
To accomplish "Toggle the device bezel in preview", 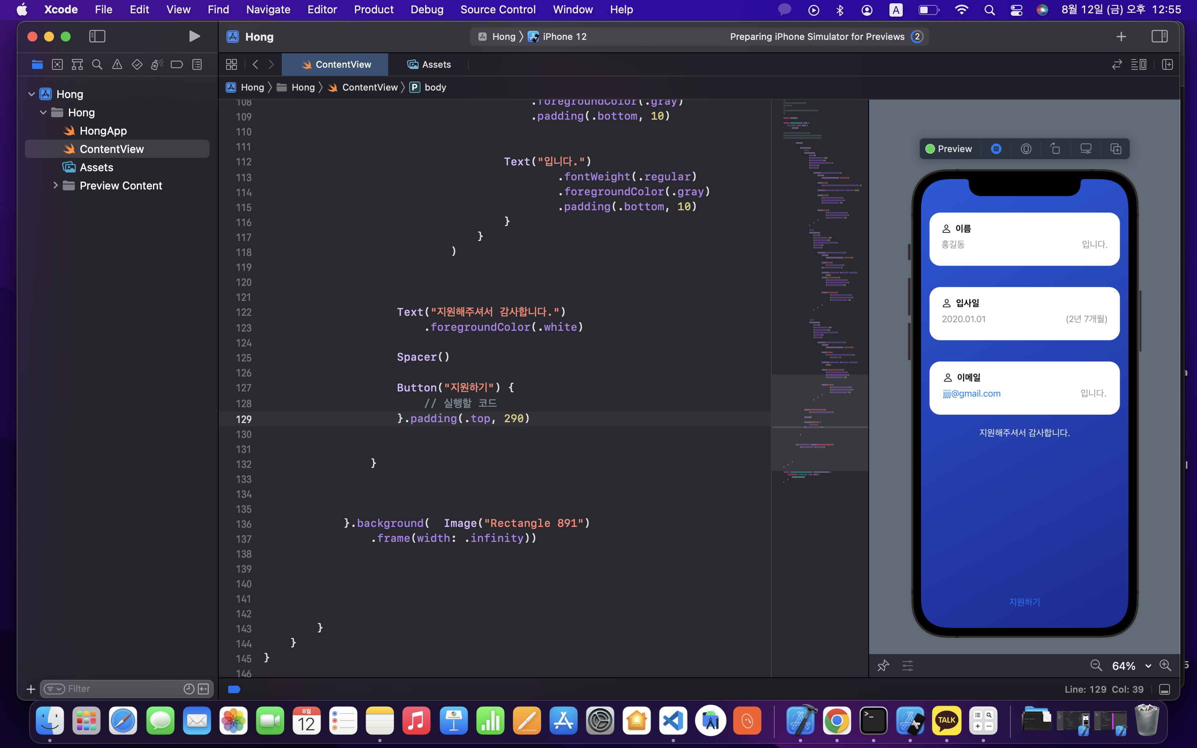I will tap(1026, 148).
